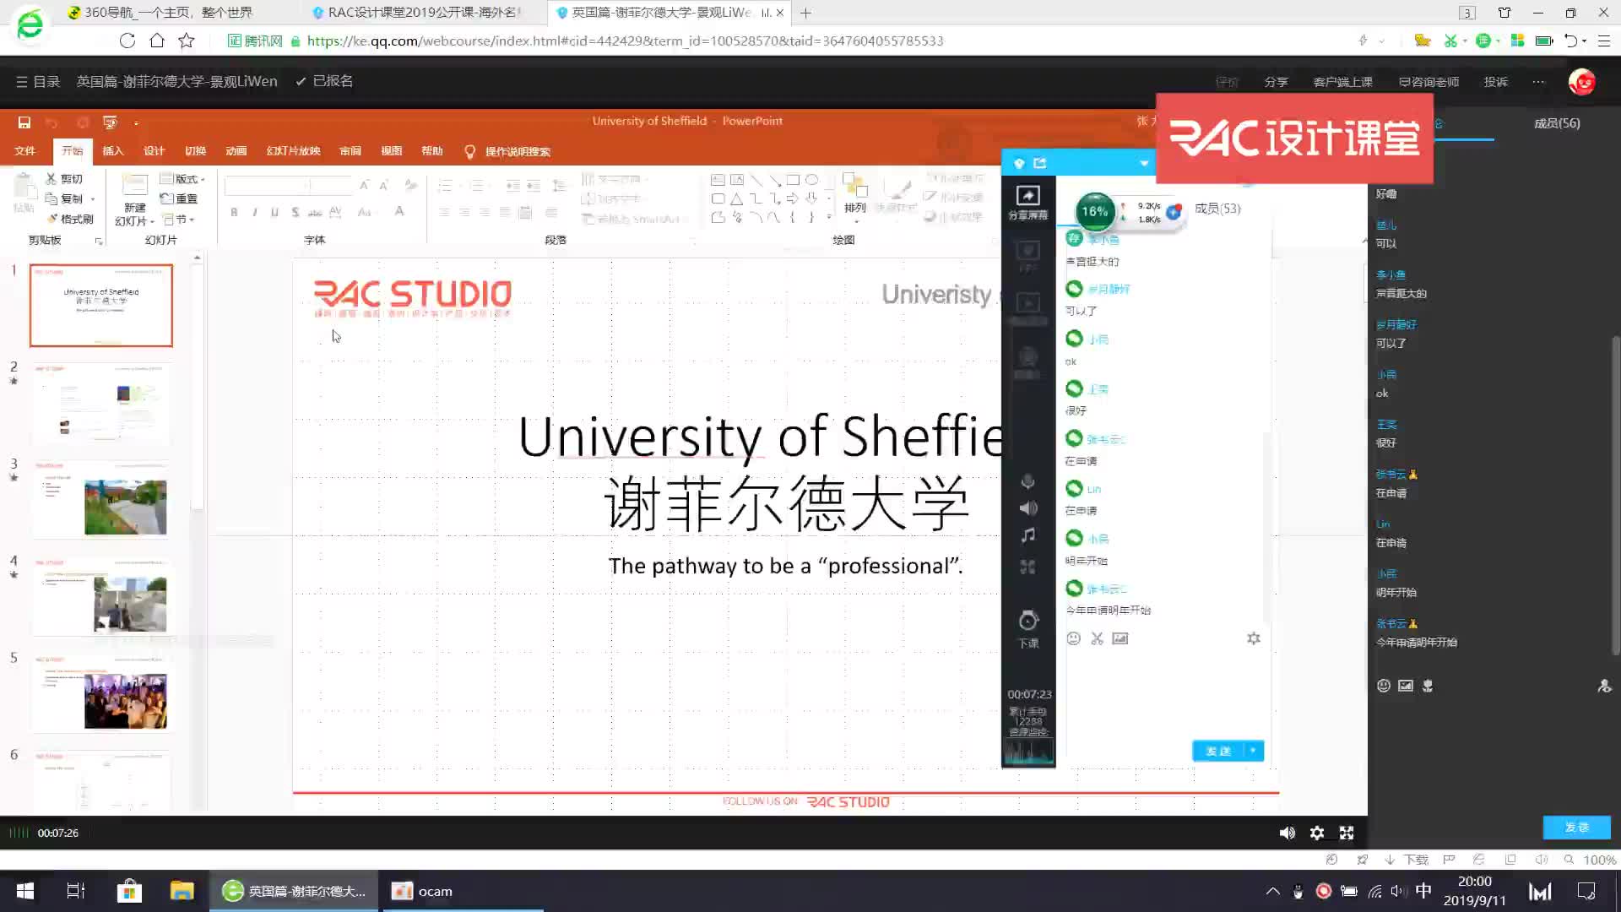Screen dimensions: 1621x912
Task: Open the 节 section dropdown
Action: tap(178, 220)
